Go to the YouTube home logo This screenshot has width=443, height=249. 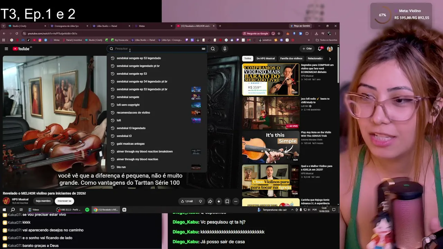(x=21, y=49)
